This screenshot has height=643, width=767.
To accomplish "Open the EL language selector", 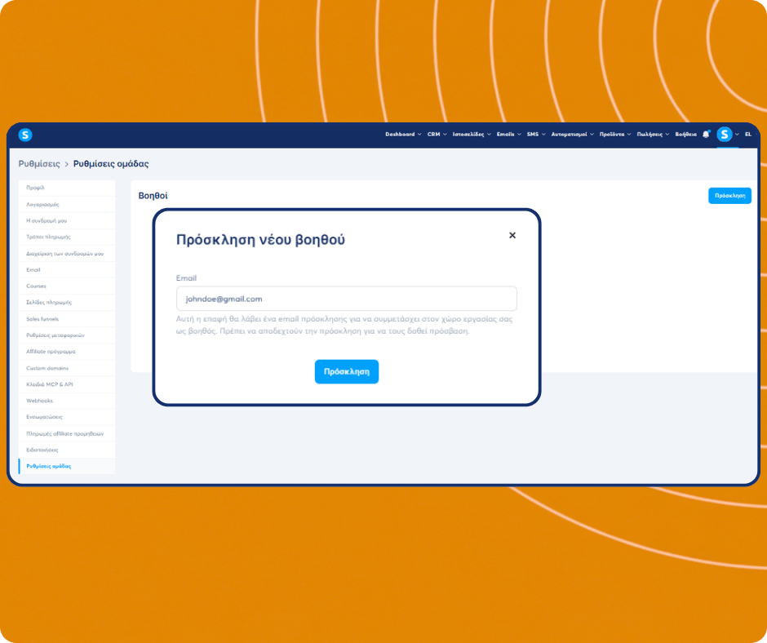I will pyautogui.click(x=748, y=134).
